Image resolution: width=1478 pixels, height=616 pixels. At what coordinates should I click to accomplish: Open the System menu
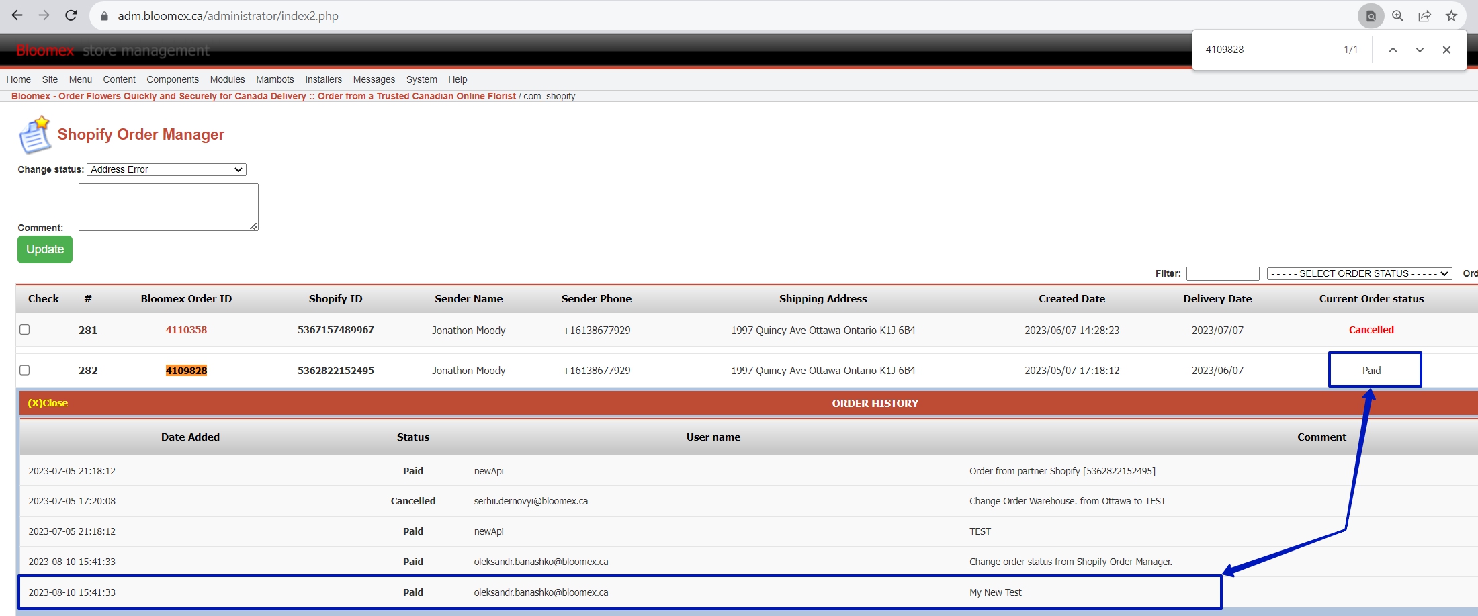[422, 79]
